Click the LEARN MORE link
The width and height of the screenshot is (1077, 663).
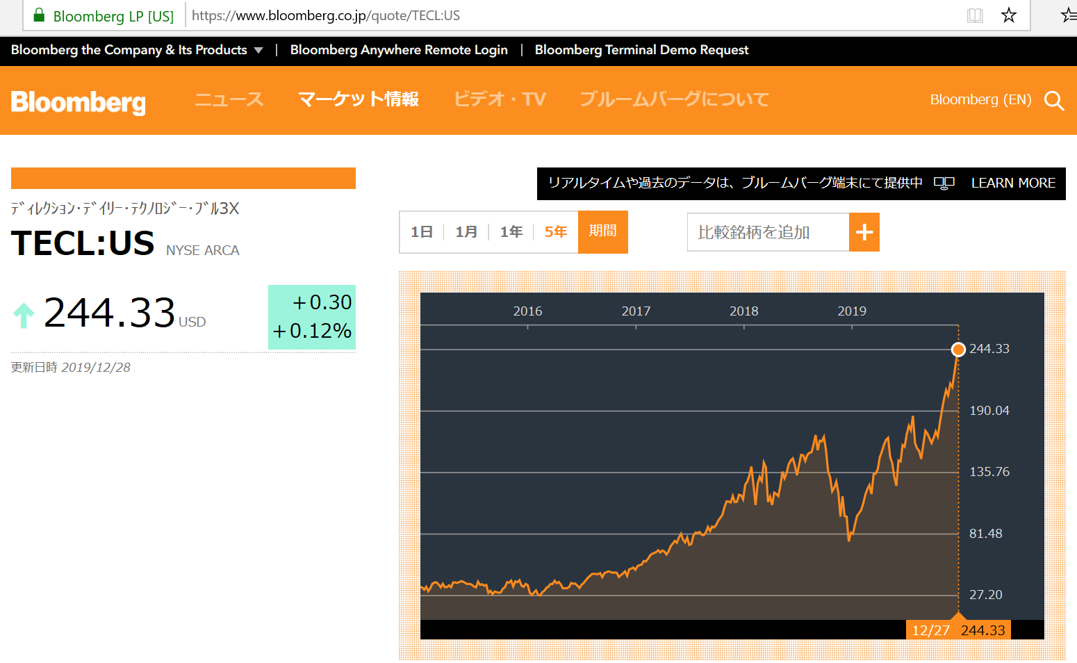pos(1013,183)
